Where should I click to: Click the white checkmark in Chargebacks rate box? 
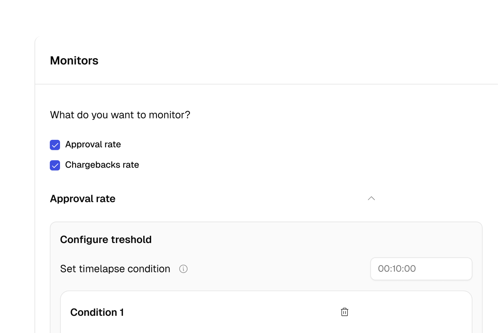pos(55,165)
